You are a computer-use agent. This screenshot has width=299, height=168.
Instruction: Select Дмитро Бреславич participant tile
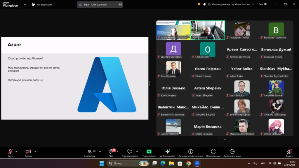click(x=173, y=50)
